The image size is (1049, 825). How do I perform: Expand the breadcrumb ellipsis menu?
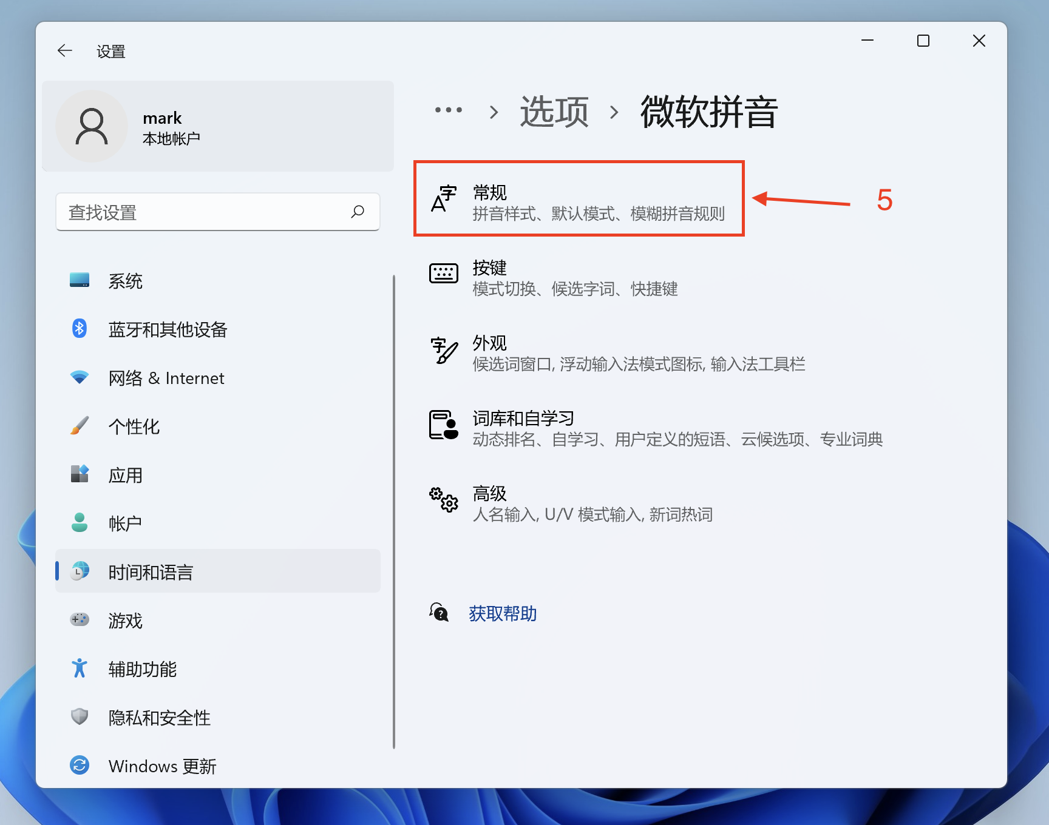448,111
